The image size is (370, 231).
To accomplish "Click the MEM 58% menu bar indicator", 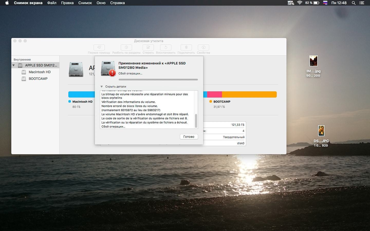I will click(x=291, y=3).
